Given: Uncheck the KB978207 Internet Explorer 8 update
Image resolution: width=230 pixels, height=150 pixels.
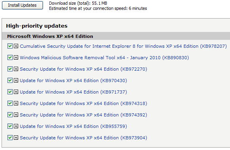Looking at the screenshot, I should (10, 46).
